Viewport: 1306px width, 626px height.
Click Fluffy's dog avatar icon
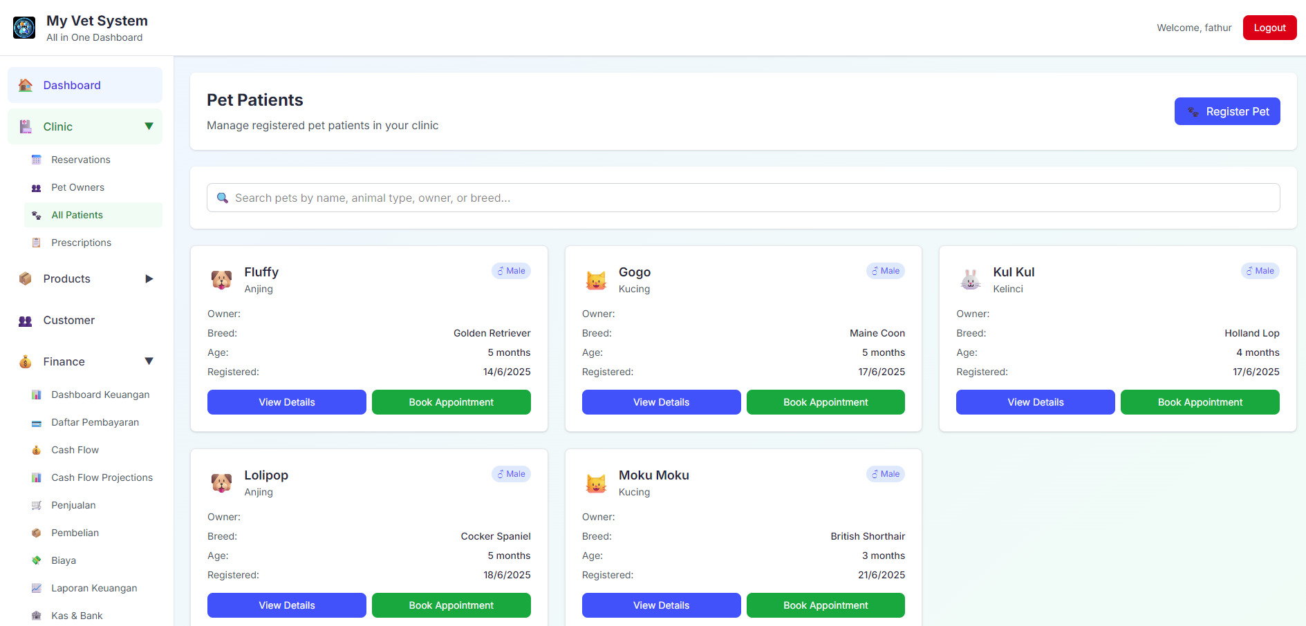point(221,280)
